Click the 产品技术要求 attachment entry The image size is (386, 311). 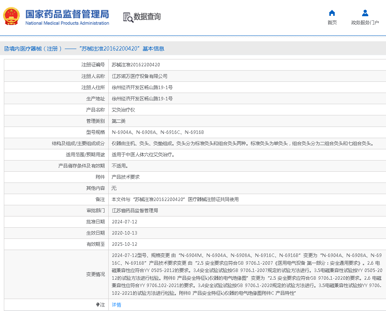pos(125,177)
